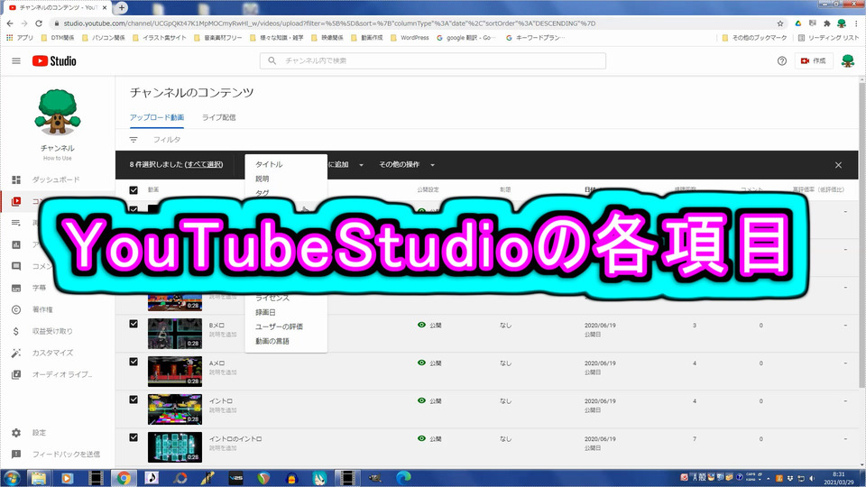This screenshot has width=866, height=487.
Task: Open フィードバックを送信 in the sidebar
Action: pos(66,454)
